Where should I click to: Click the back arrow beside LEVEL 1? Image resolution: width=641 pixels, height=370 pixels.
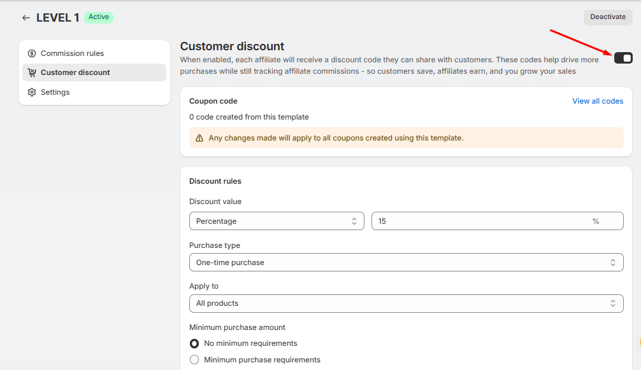pos(25,18)
